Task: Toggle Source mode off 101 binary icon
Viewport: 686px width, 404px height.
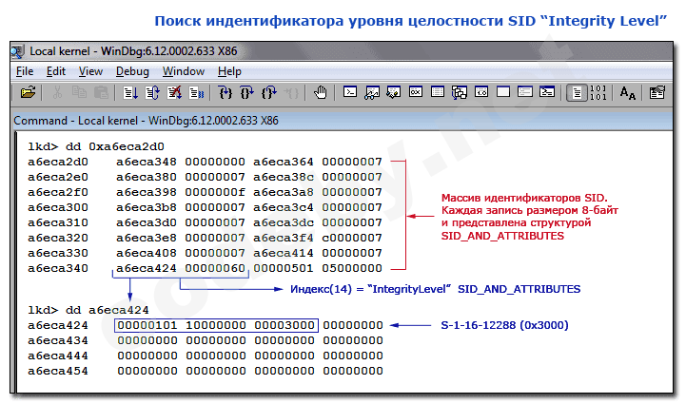Action: [598, 93]
